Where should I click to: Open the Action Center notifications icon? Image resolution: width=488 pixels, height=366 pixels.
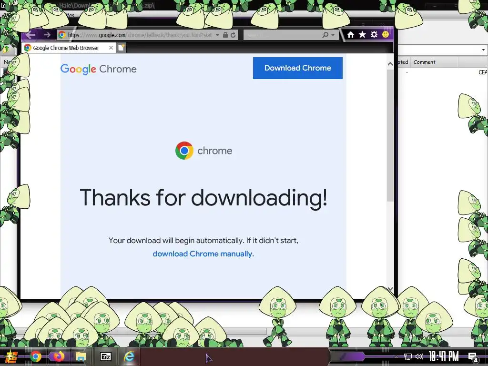pos(473,356)
